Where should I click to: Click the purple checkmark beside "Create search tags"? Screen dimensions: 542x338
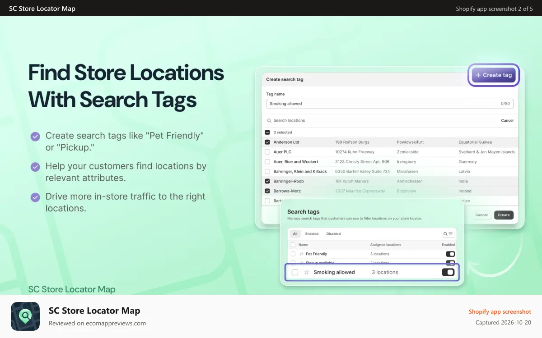tap(35, 137)
